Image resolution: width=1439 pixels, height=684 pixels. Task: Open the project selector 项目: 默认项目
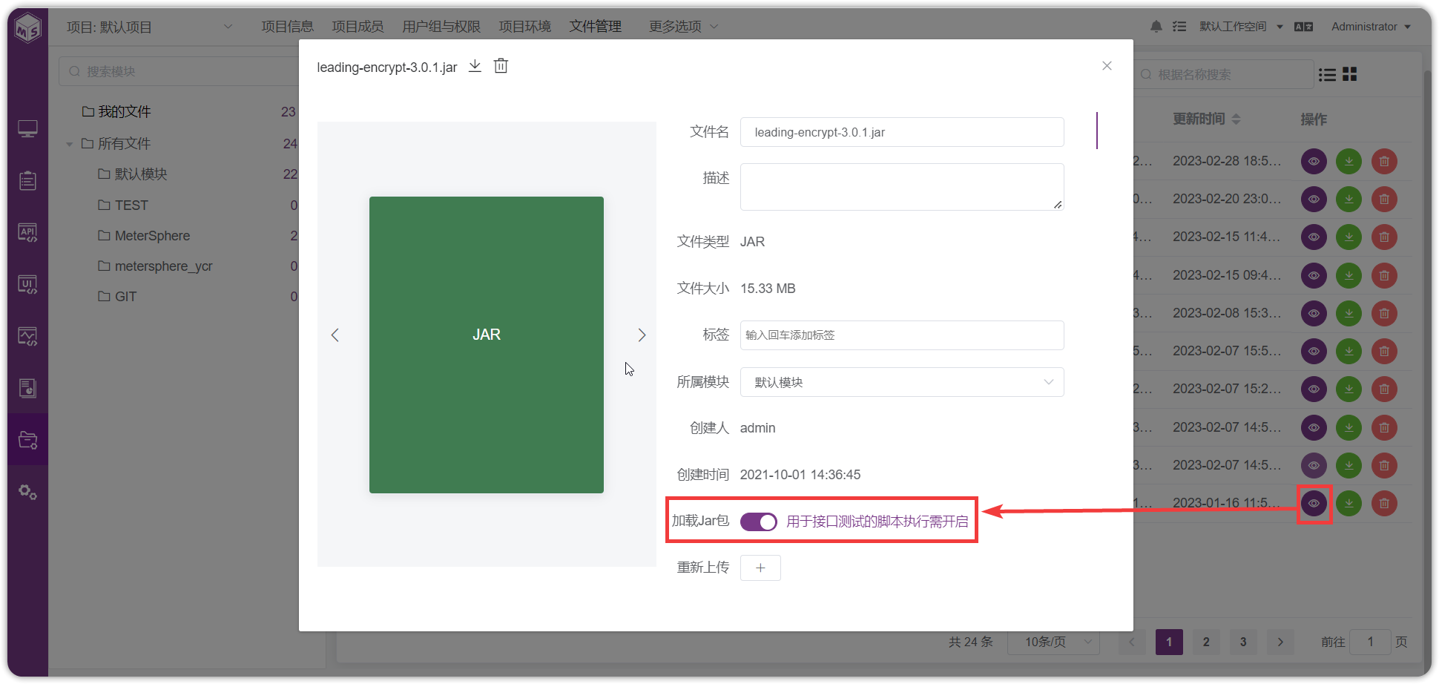click(x=150, y=27)
